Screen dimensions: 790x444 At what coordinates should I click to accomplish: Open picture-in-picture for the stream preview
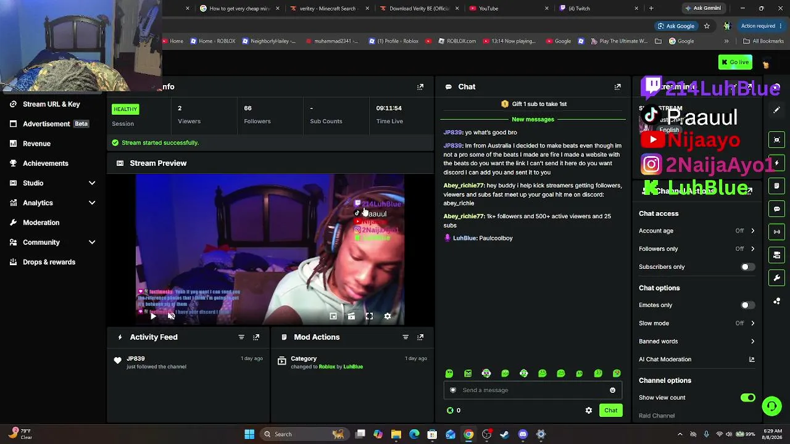pyautogui.click(x=333, y=316)
